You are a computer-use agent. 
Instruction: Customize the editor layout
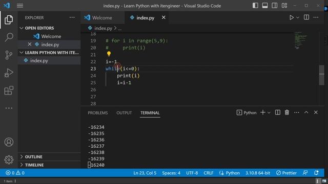[x=284, y=6]
